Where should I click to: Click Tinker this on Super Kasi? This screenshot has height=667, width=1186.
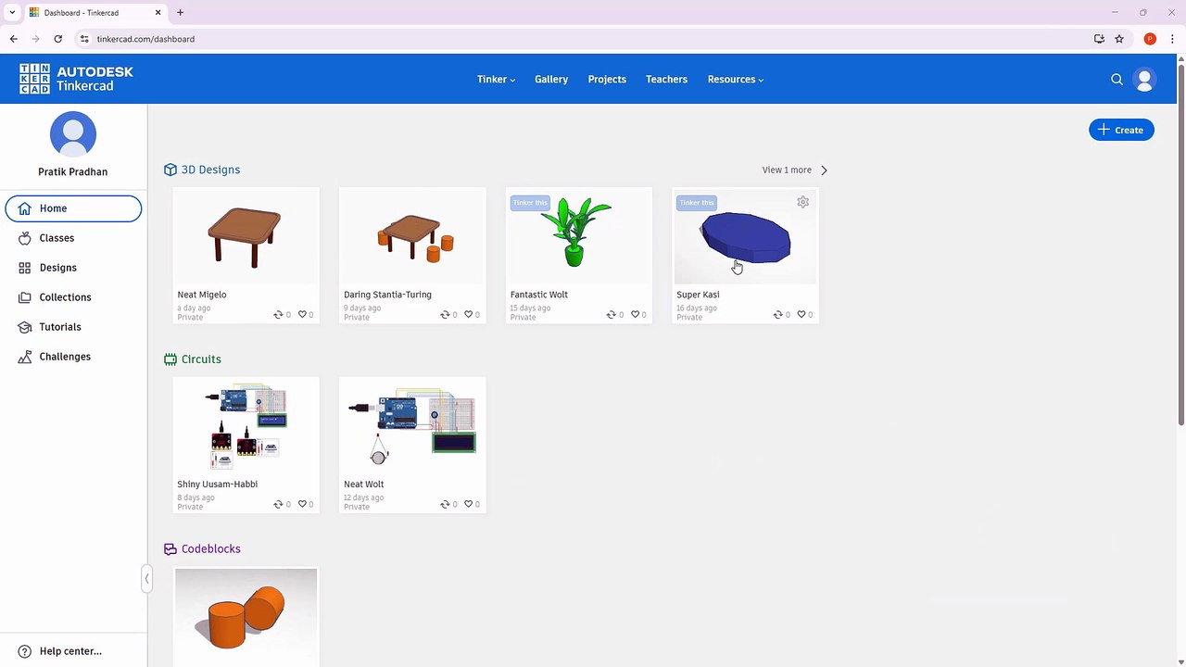tap(697, 203)
